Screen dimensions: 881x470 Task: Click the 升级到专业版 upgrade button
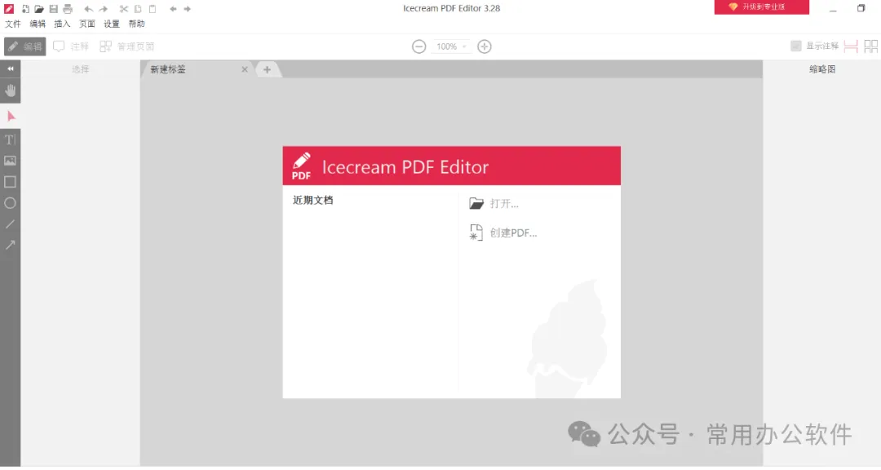pos(761,7)
